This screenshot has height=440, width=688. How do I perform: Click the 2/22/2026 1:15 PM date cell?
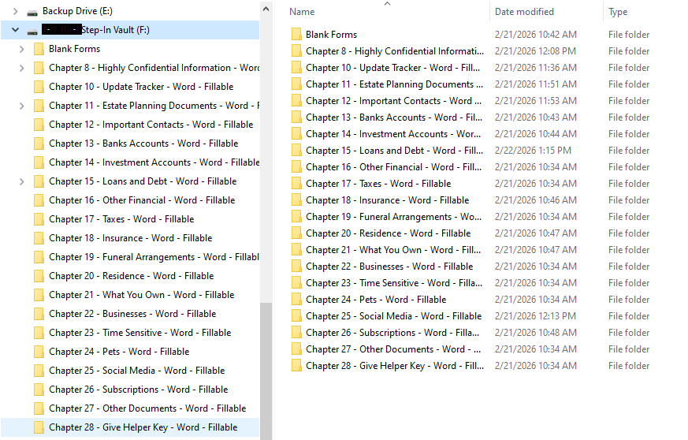click(x=533, y=150)
